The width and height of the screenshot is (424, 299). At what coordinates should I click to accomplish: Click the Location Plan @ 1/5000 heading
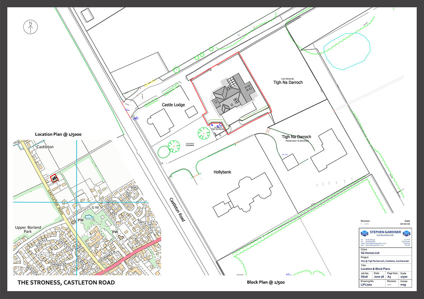click(x=58, y=134)
